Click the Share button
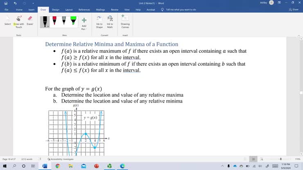The width and height of the screenshot is (303, 170). [294, 9]
